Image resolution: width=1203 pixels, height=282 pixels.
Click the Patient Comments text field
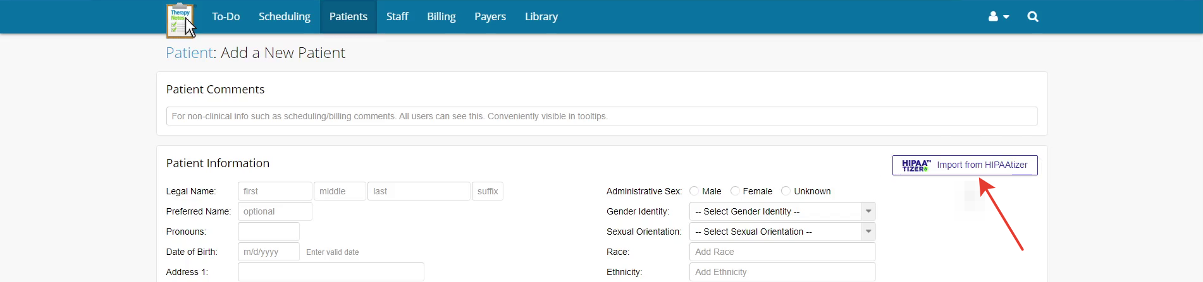point(601,116)
